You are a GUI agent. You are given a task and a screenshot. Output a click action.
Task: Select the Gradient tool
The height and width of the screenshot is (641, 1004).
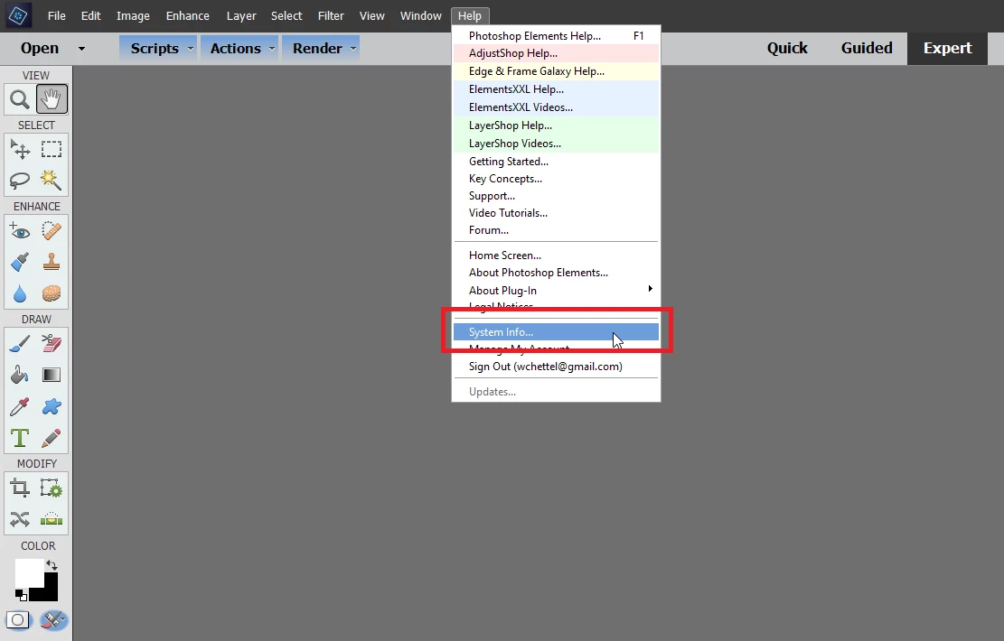pos(52,375)
